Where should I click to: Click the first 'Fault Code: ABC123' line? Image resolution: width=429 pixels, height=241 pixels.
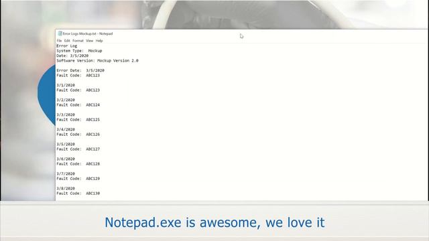coord(78,76)
